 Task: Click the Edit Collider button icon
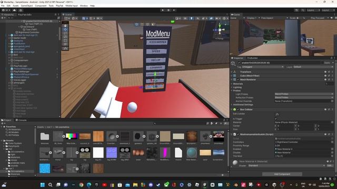tap(277, 114)
